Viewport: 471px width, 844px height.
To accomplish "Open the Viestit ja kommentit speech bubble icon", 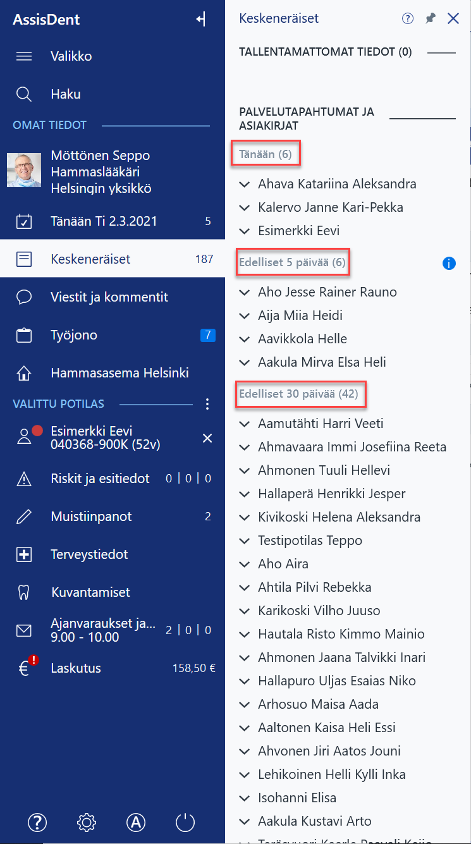I will click(x=24, y=297).
